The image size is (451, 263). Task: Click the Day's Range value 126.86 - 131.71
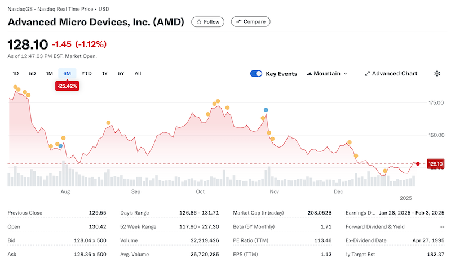(199, 213)
